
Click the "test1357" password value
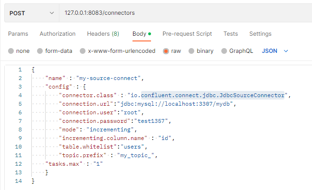click(151, 121)
